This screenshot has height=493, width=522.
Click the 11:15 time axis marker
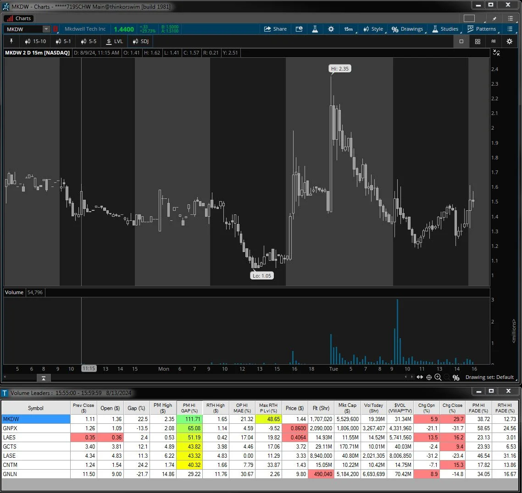click(x=89, y=368)
